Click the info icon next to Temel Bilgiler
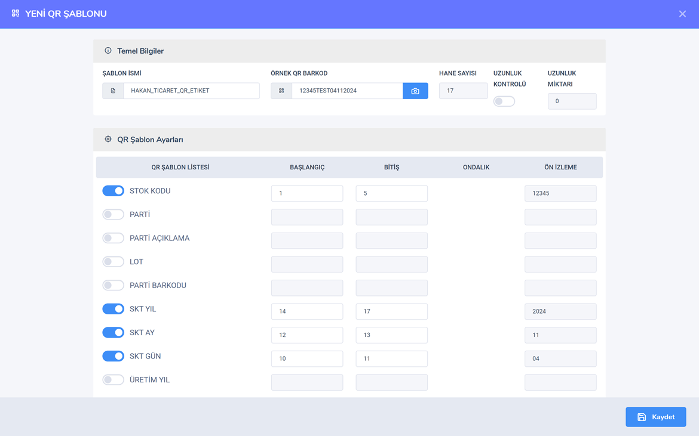The image size is (699, 436). click(x=108, y=51)
